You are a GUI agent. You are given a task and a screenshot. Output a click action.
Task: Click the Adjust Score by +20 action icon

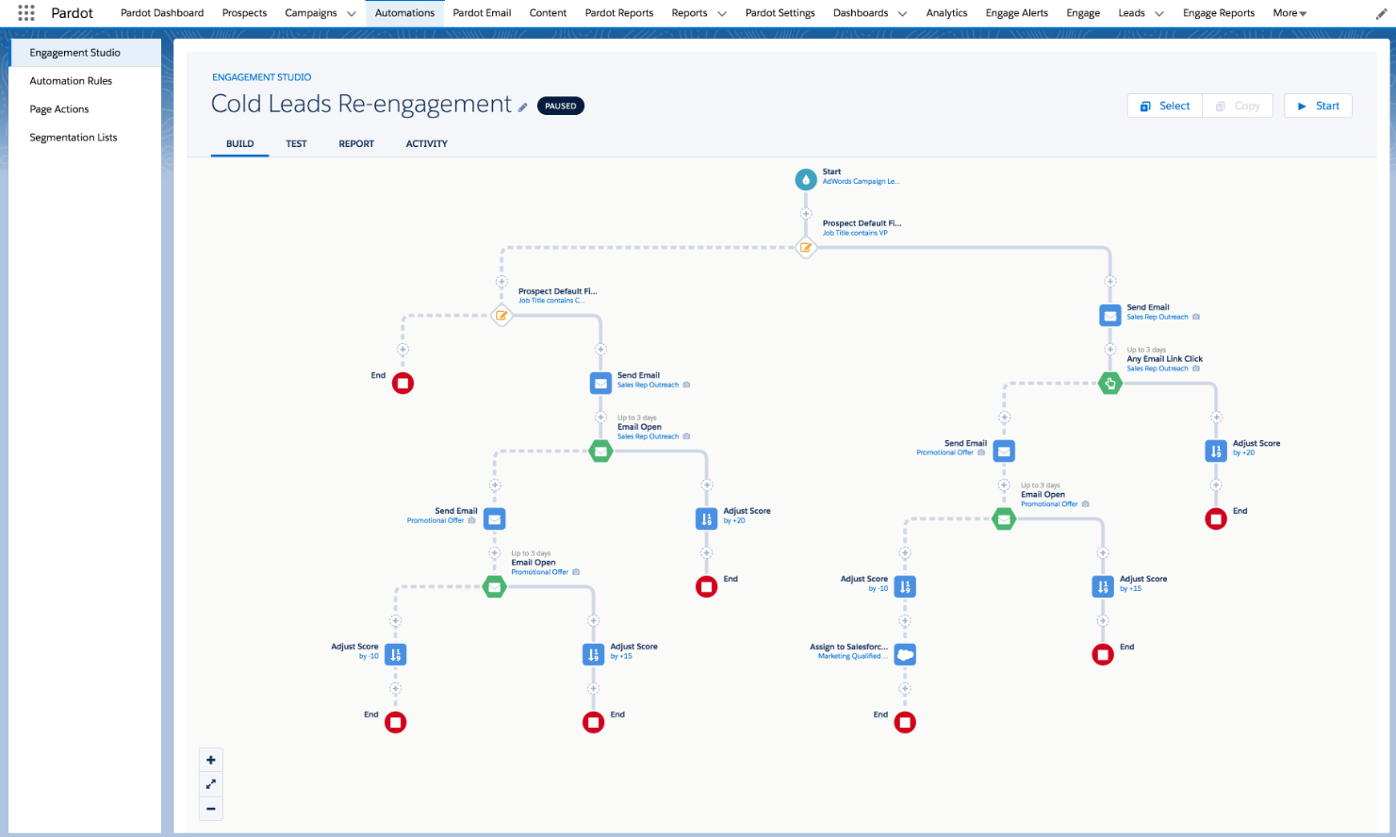[707, 518]
